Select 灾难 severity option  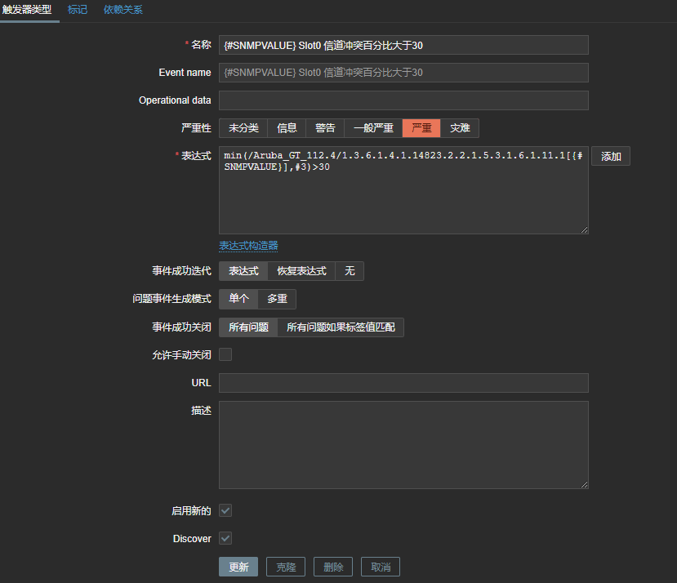[x=460, y=128]
